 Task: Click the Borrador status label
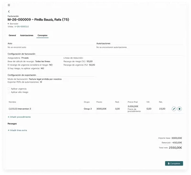[x=14, y=24]
